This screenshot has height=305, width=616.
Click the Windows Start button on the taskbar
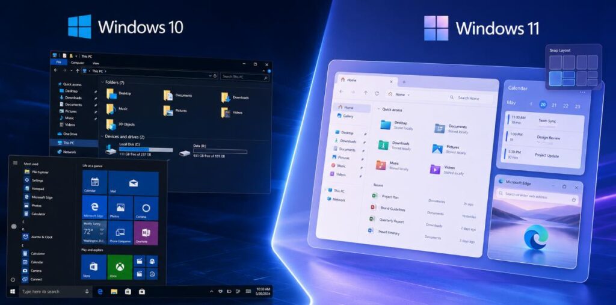click(x=13, y=292)
